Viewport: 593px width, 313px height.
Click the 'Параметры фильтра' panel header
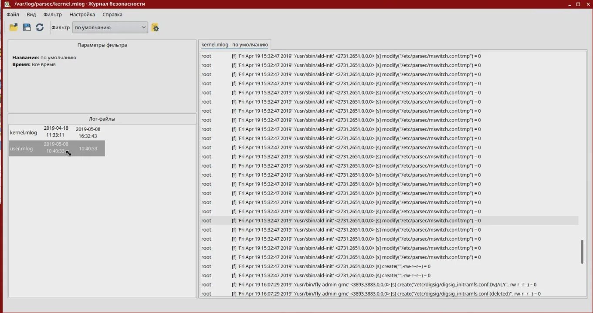pos(102,45)
